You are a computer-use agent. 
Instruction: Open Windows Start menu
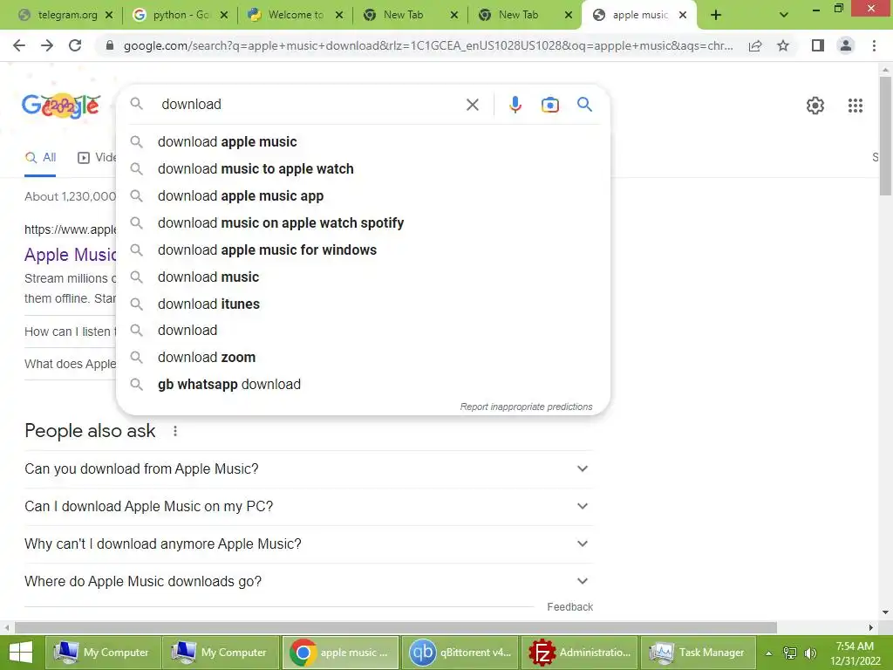coord(21,653)
